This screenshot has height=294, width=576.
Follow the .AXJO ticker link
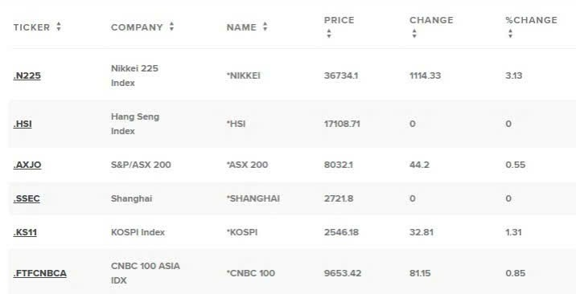click(27, 165)
